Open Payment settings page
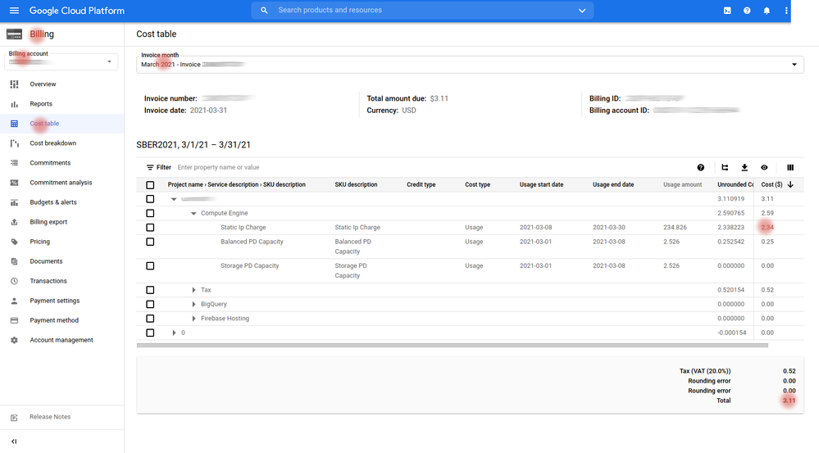The width and height of the screenshot is (819, 453). (55, 301)
